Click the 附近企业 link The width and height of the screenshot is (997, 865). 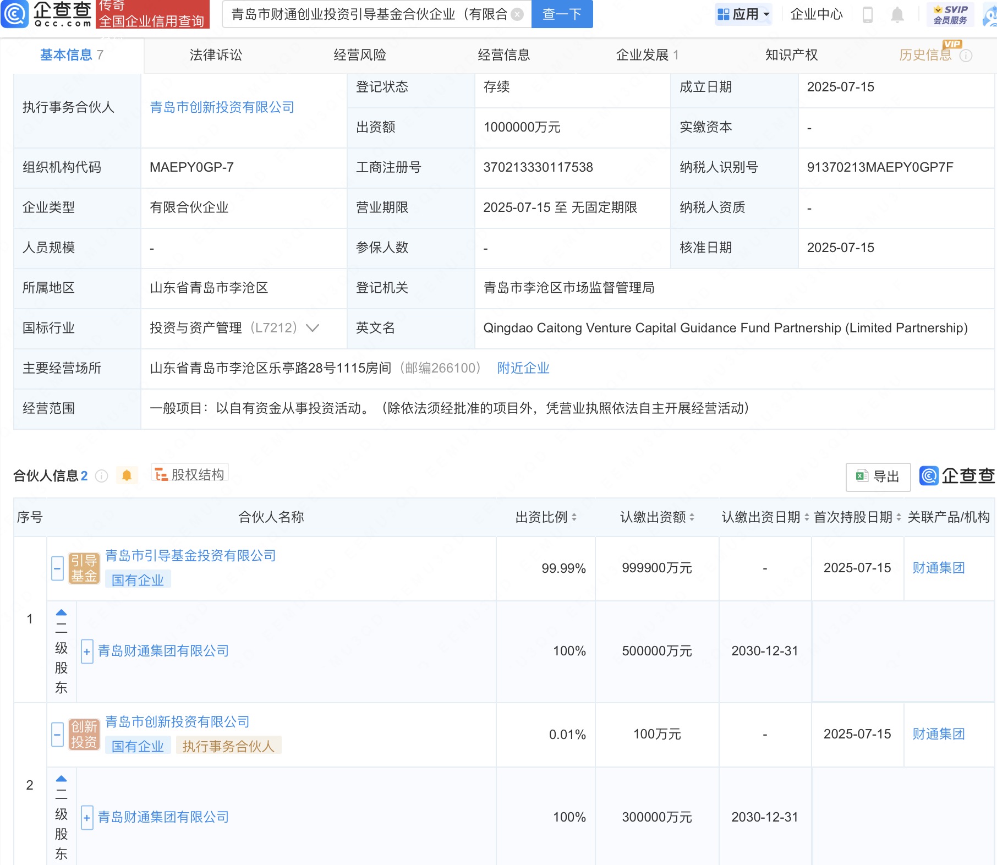point(523,368)
